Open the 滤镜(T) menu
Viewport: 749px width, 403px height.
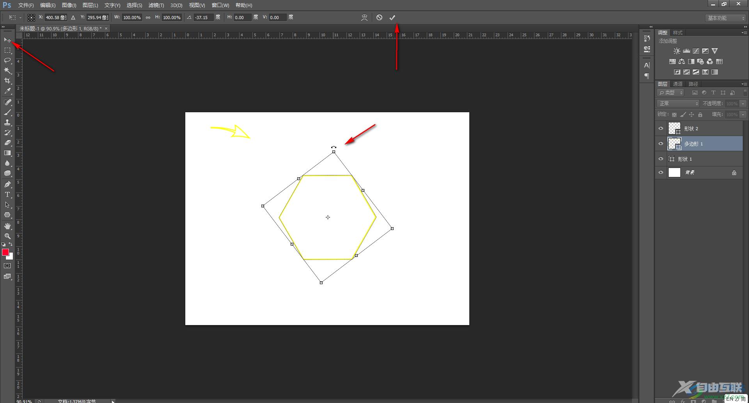click(156, 5)
